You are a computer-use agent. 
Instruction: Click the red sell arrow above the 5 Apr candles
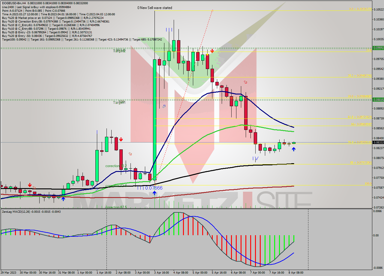pyautogui.click(x=212, y=51)
